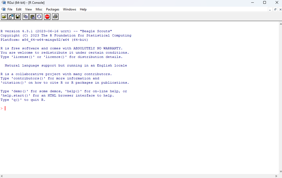Click the Copy and Paste toolbar icon
Viewport: 282px width, 178px height.
pyautogui.click(x=39, y=17)
